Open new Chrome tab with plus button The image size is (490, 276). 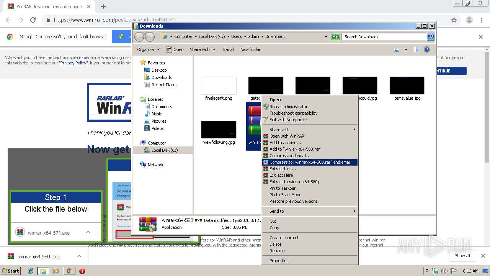[x=103, y=7]
